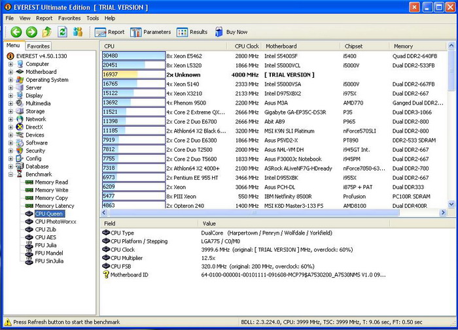Expand the Motherboard tree node
458x330 pixels.
point(11,72)
